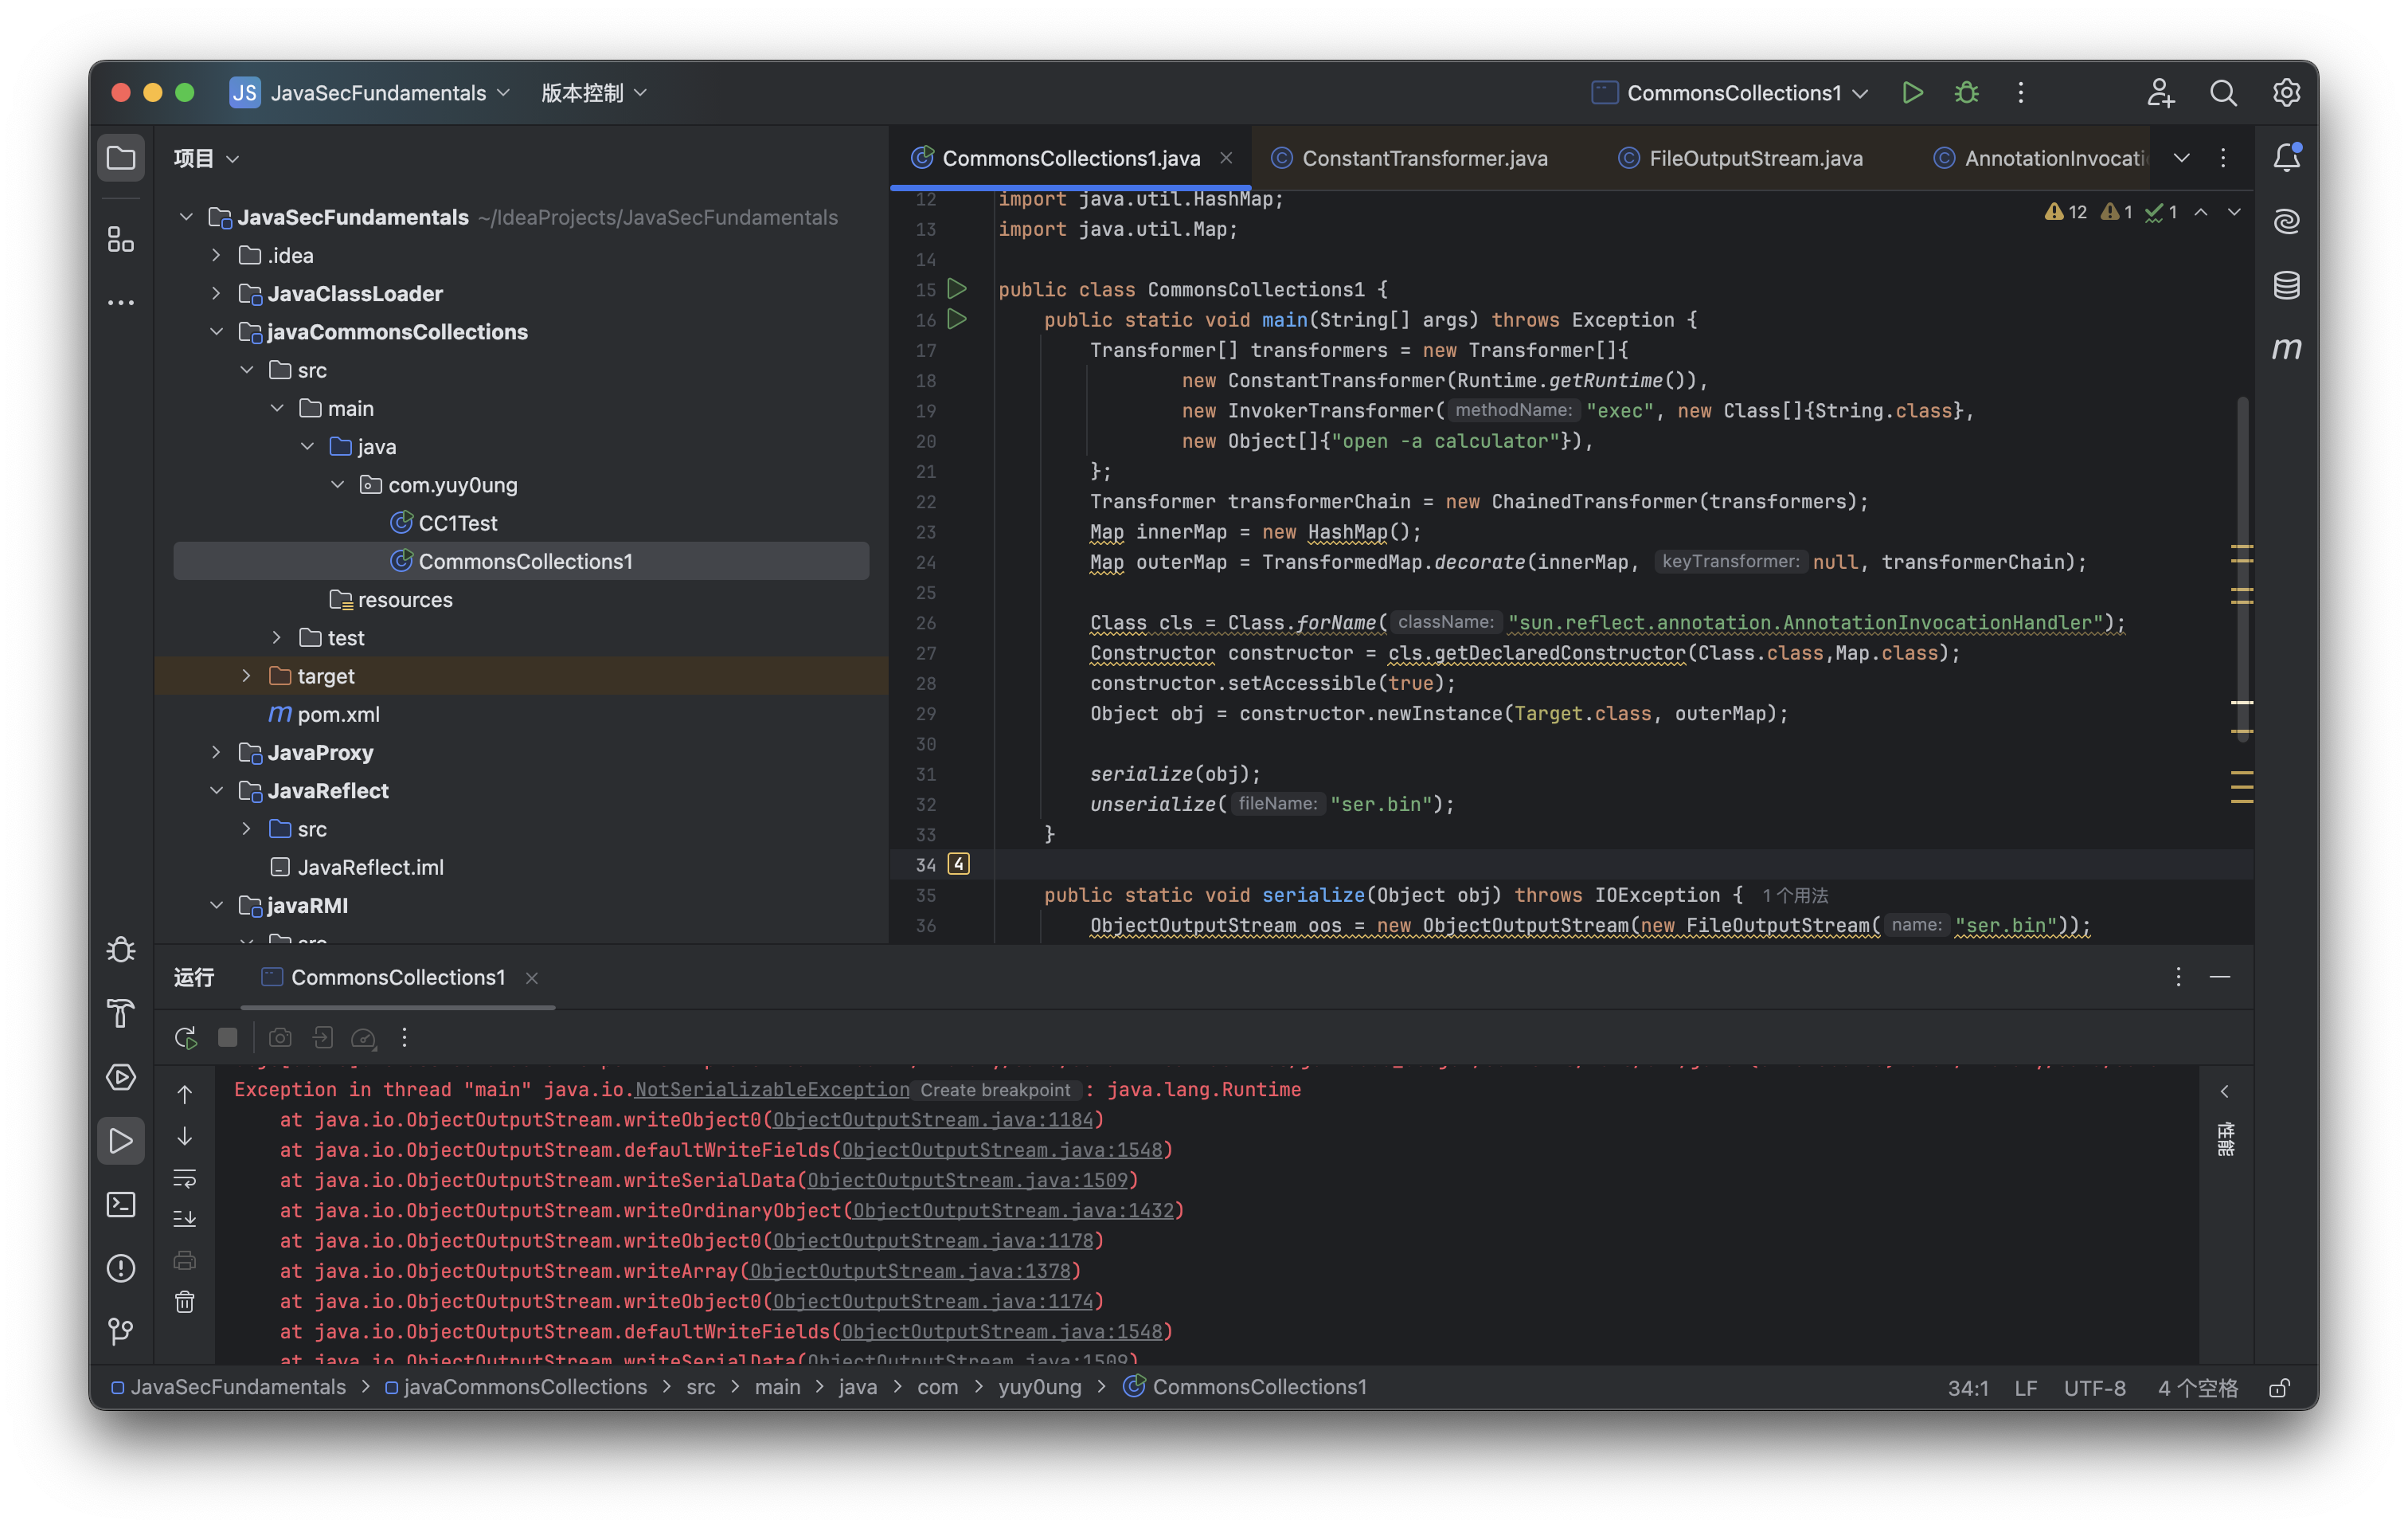Toggle read-only lock icon in status bar
The width and height of the screenshot is (2408, 1528).
click(2279, 1388)
